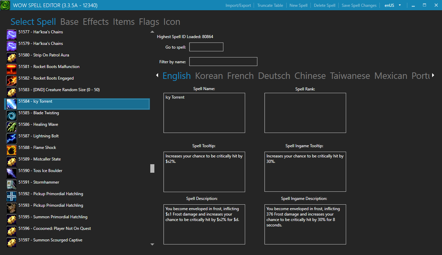Click the Icy Torrent frost icon
This screenshot has height=255, width=442.
(12, 104)
